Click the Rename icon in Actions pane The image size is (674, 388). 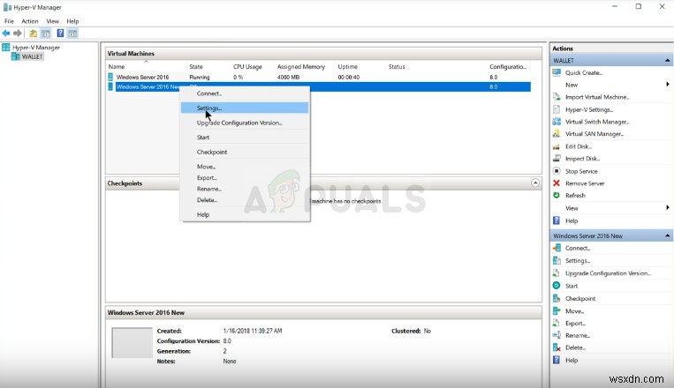point(557,335)
